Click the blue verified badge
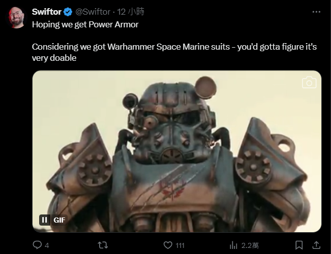This screenshot has width=331, height=254. pos(69,12)
